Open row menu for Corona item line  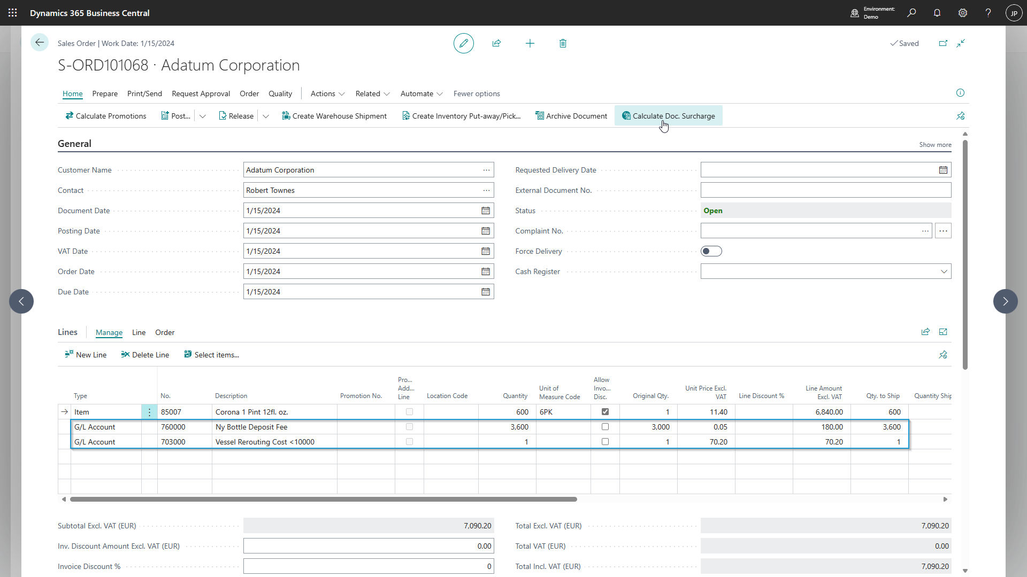(x=149, y=412)
